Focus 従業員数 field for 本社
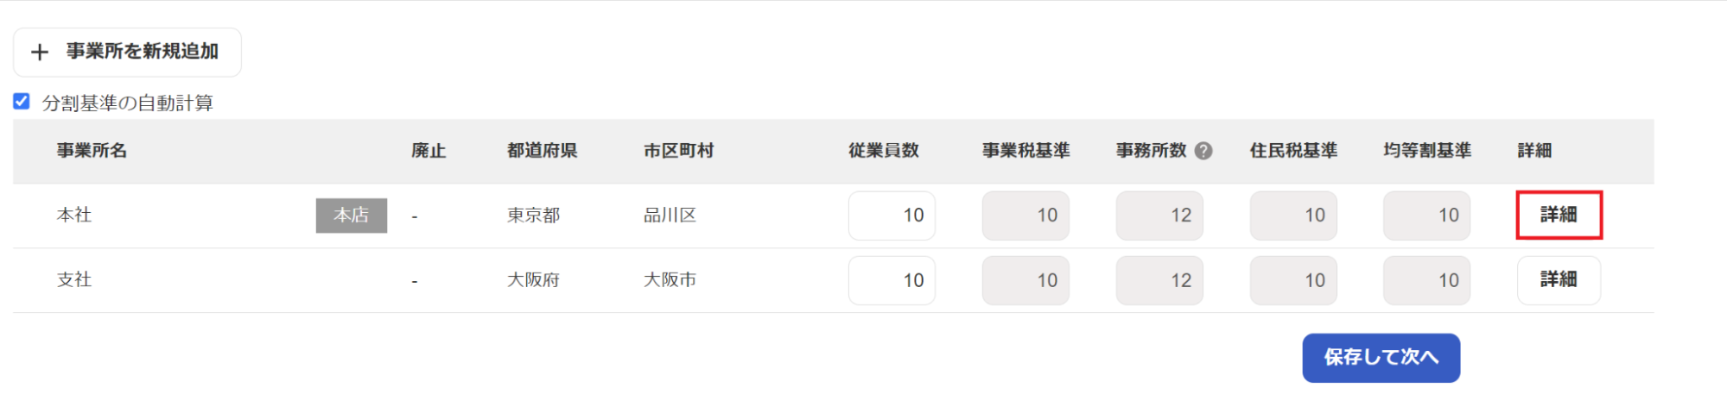This screenshot has height=400, width=1727. 892,216
